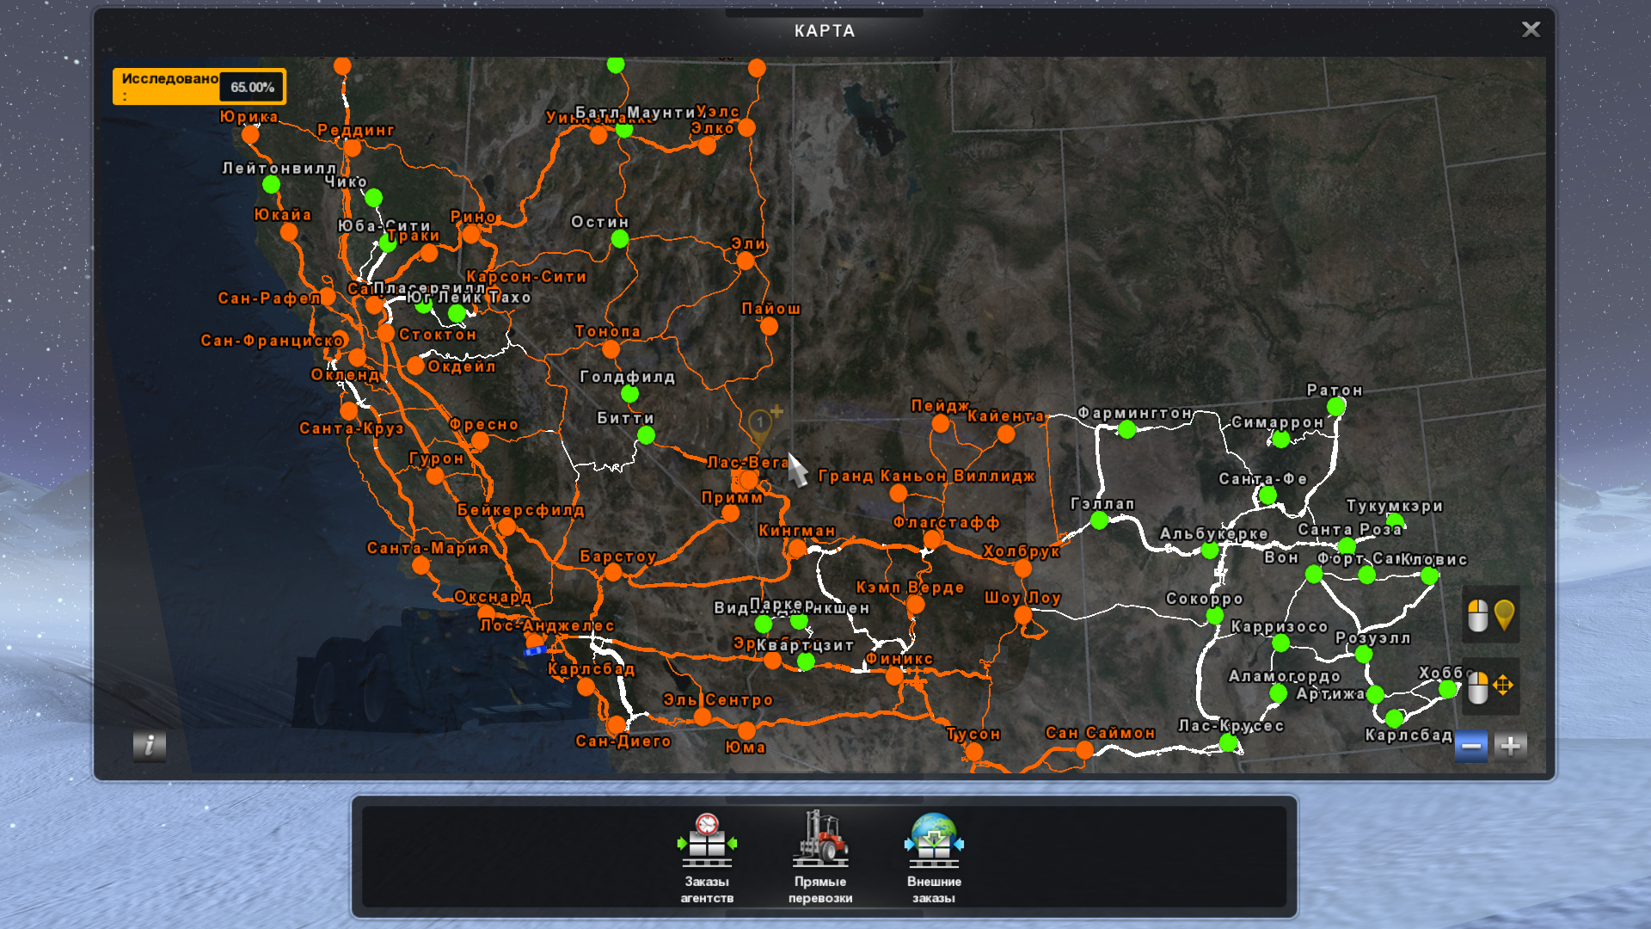
Task: Select the Ратон green city dot
Action: coord(1335,406)
